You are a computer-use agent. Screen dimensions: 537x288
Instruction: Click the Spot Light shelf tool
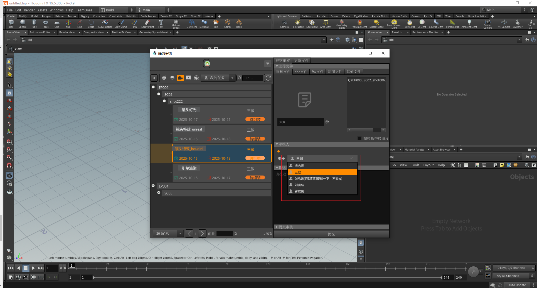click(x=312, y=23)
